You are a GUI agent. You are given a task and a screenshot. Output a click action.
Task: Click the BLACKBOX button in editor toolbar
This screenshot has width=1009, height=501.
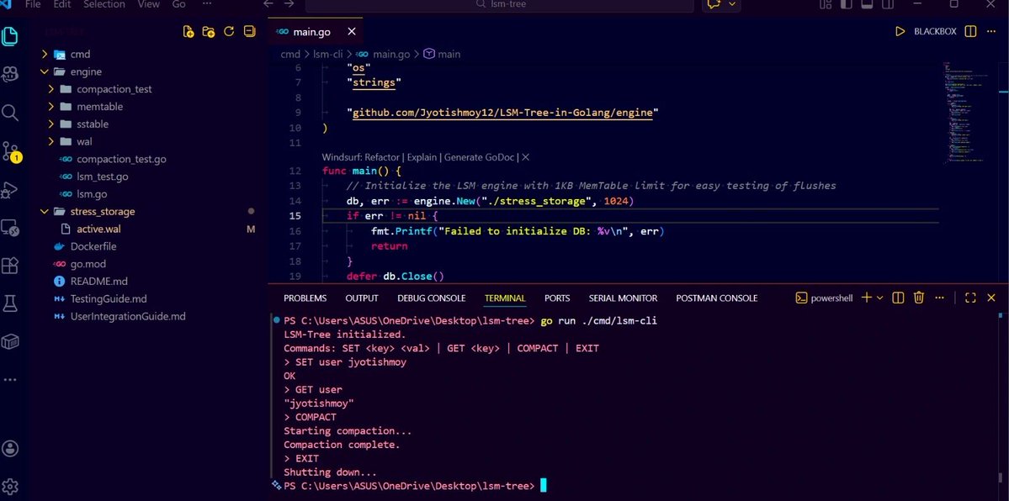[x=935, y=31]
